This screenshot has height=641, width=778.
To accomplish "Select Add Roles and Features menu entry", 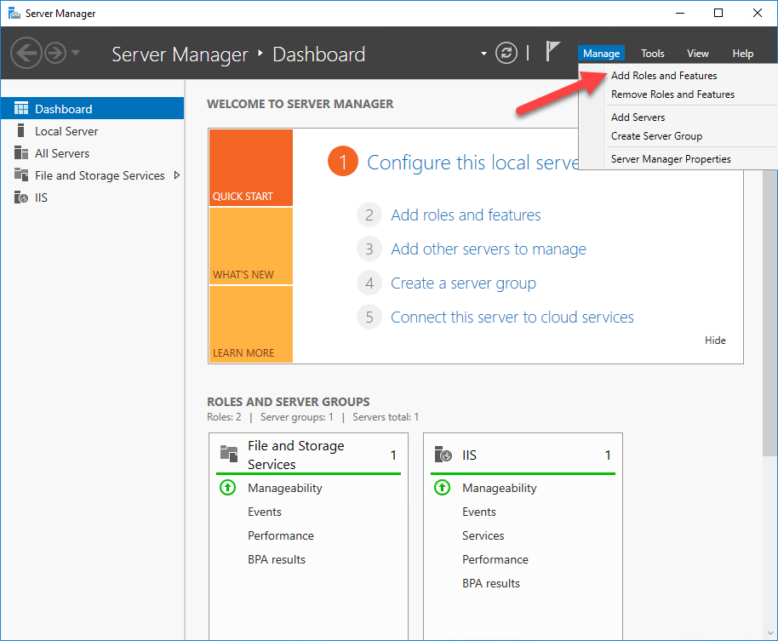I will (x=664, y=76).
